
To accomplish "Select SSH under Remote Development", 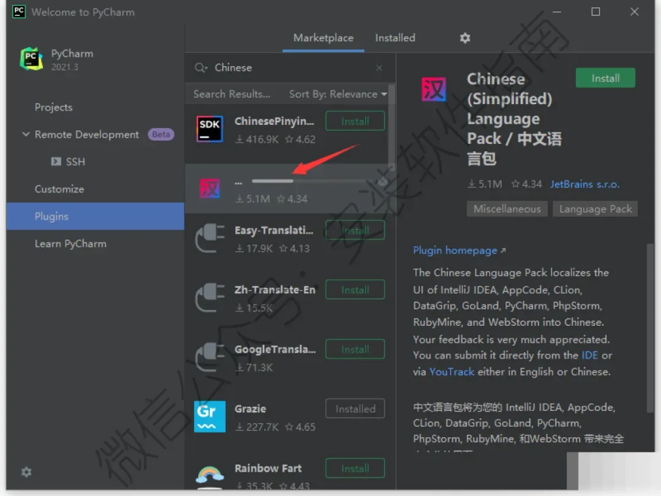I will 75,162.
